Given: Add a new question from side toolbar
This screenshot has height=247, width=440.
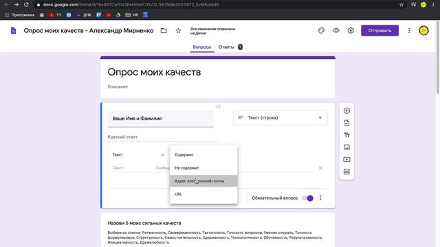Looking at the screenshot, I should [346, 110].
